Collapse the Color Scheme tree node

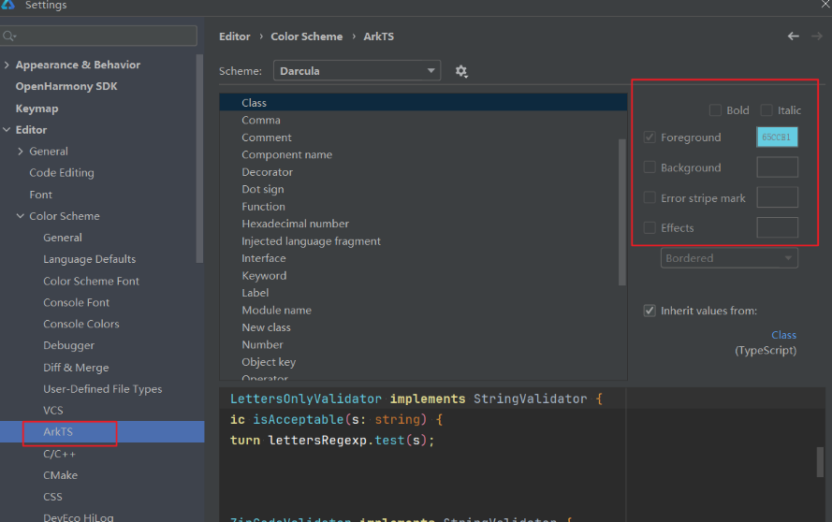click(21, 216)
